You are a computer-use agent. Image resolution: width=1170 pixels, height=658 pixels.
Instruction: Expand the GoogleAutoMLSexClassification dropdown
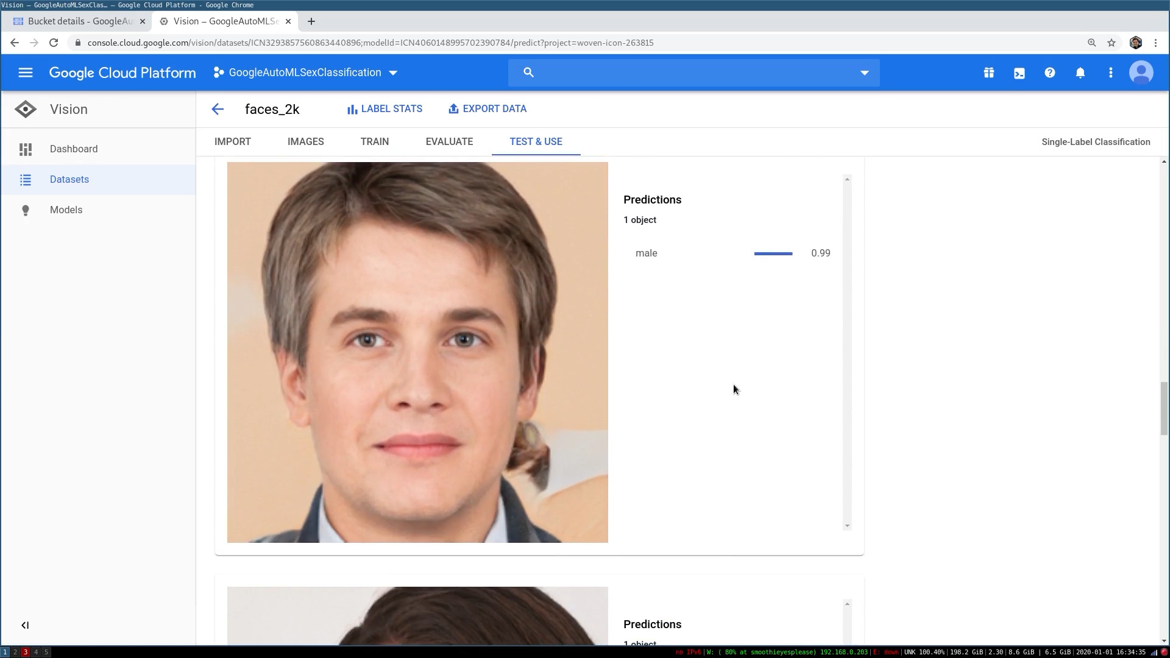coord(393,73)
